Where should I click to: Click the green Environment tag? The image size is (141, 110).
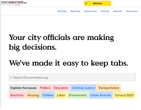tap(78, 95)
